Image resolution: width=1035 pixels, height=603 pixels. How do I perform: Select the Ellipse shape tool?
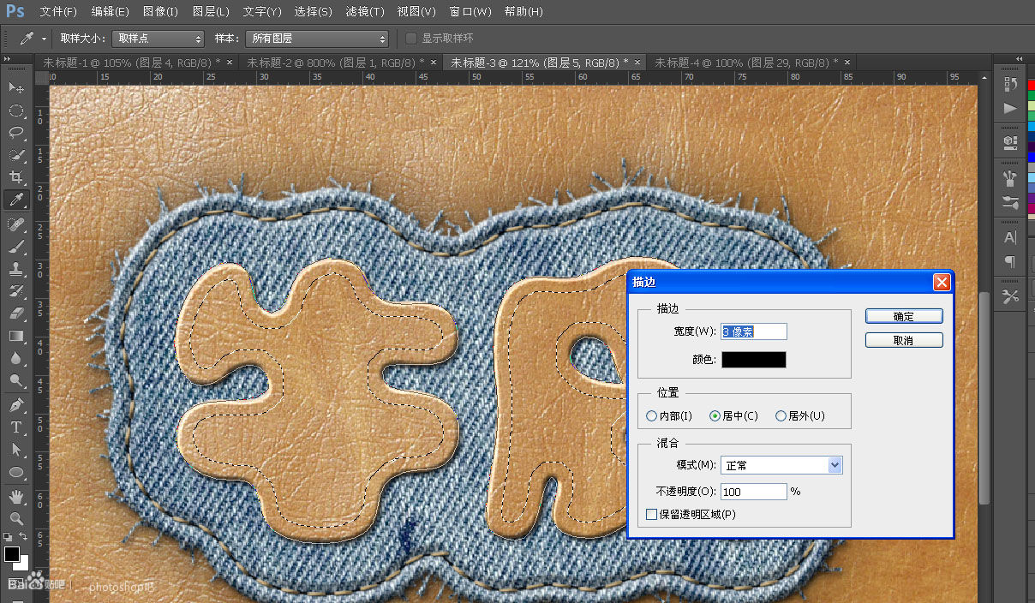pyautogui.click(x=16, y=472)
